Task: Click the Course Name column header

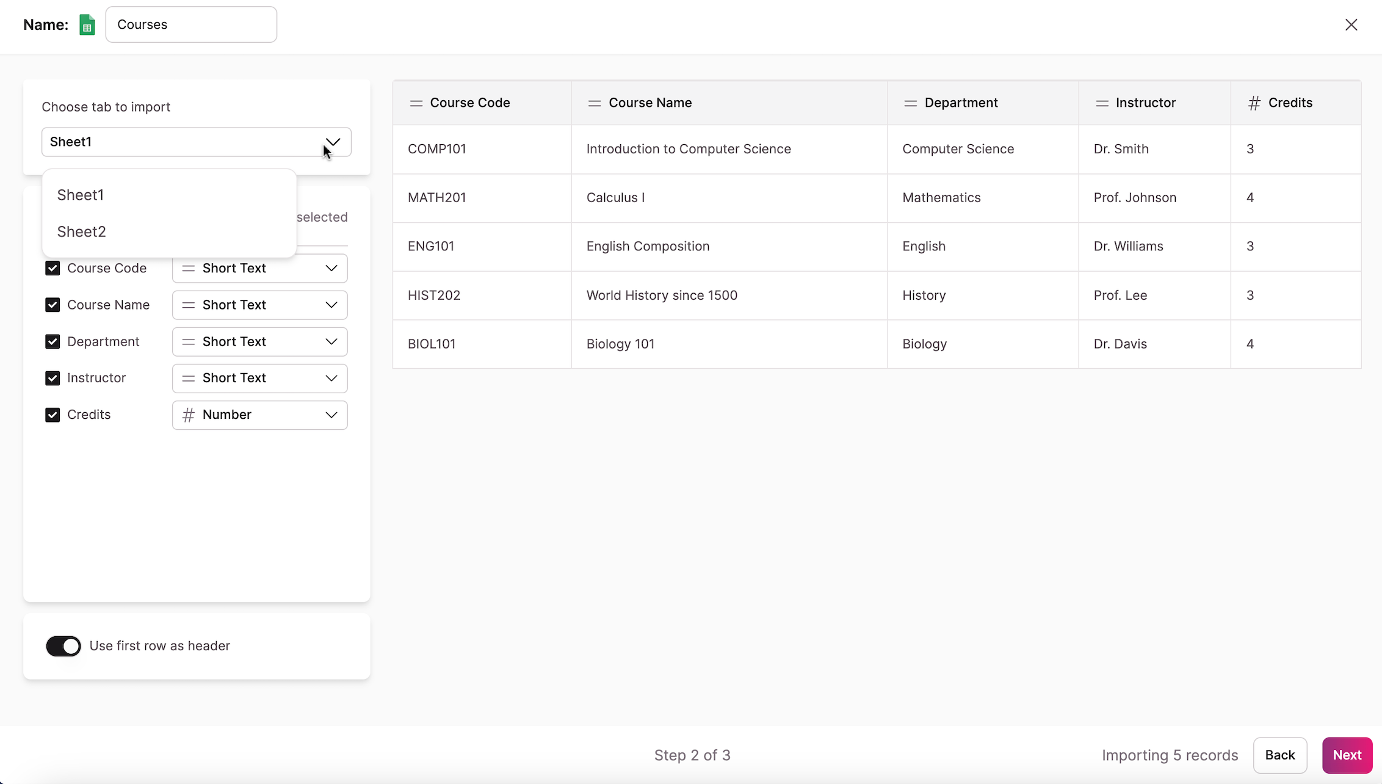Action: 729,103
